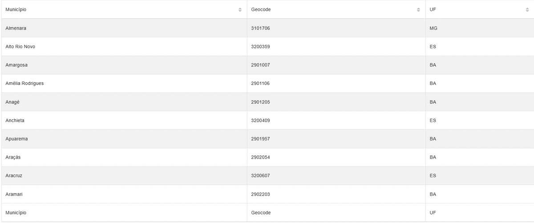The height and width of the screenshot is (223, 534).
Task: Sort table by Município header
Action: (x=16, y=10)
